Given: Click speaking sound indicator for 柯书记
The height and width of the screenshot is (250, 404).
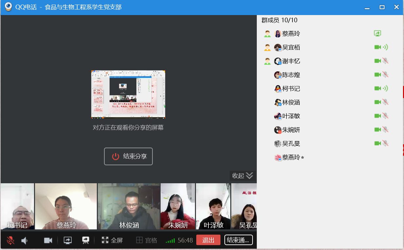Looking at the screenshot, I should pyautogui.click(x=385, y=88).
